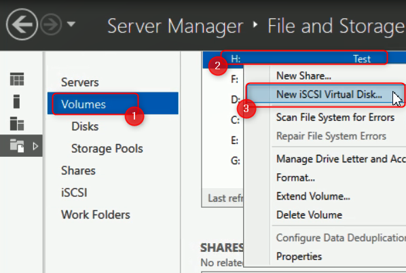Open Properties from the context menu
This screenshot has width=406, height=273.
pos(299,257)
